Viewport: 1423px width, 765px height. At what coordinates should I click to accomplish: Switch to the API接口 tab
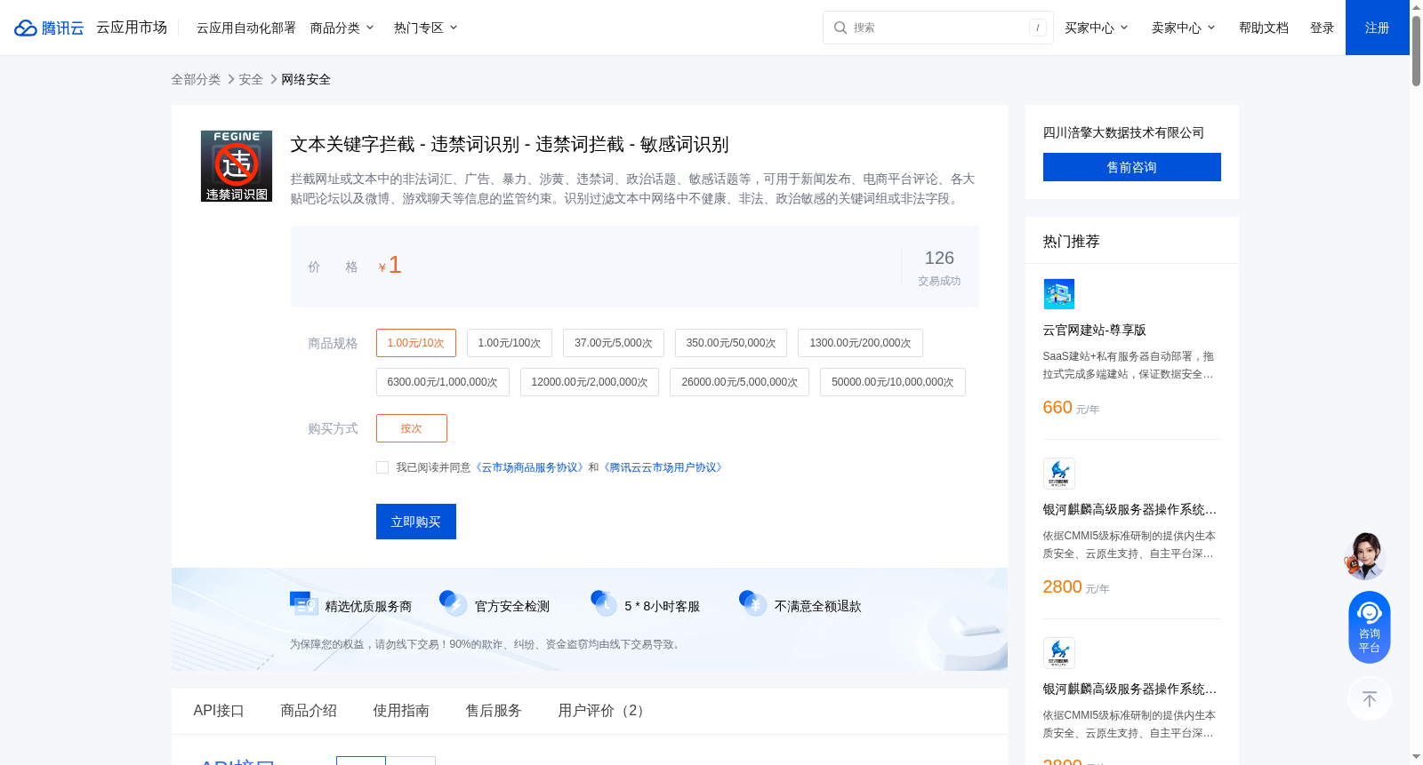click(219, 711)
